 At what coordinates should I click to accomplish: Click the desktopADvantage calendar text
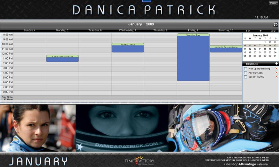tap(246, 164)
